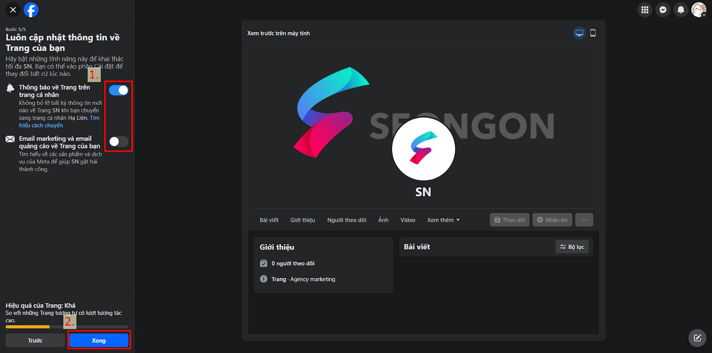
Task: Open the Người theo dõi tab
Action: [x=347, y=220]
